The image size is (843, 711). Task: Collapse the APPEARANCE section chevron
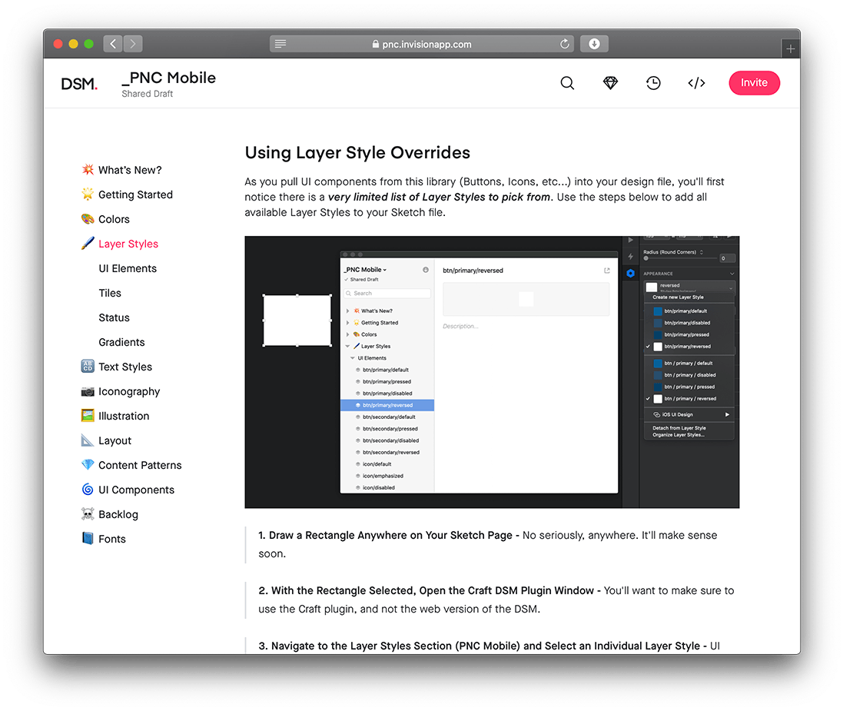click(x=732, y=273)
